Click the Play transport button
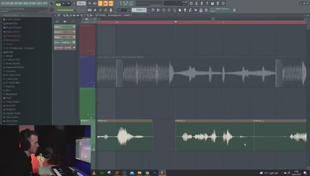The width and height of the screenshot is (310, 176). coord(63,3)
